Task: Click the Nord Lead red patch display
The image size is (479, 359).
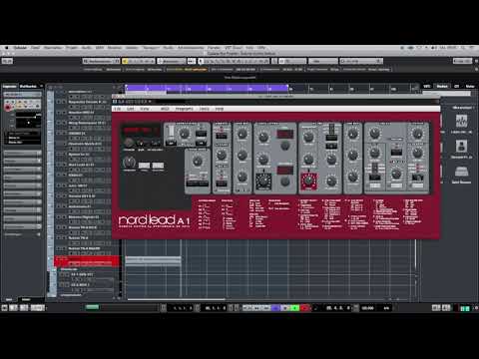Action: point(141,131)
